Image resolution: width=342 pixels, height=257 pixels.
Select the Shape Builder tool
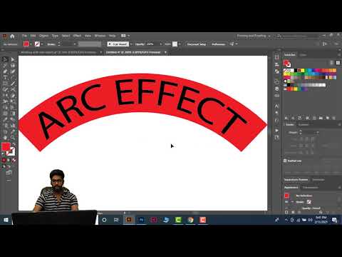[x=5, y=108]
